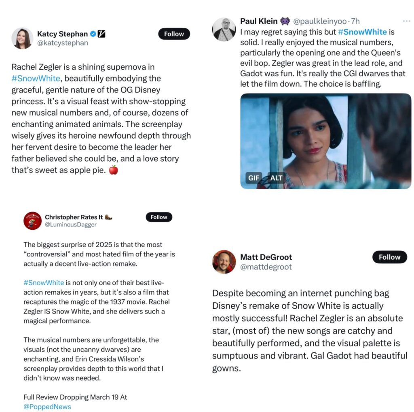This screenshot has height=412, width=414.
Task: Follow Matt DeGroot
Action: coord(390,257)
